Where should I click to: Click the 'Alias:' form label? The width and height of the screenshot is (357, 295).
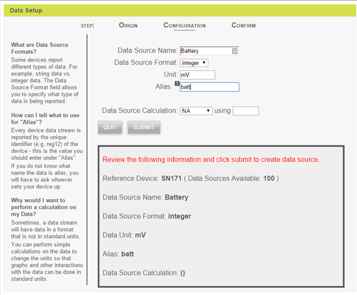click(x=164, y=86)
